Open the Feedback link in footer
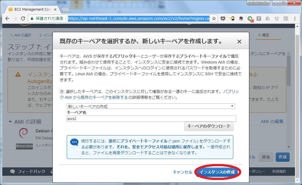This screenshot has width=302, height=185. click(x=28, y=171)
